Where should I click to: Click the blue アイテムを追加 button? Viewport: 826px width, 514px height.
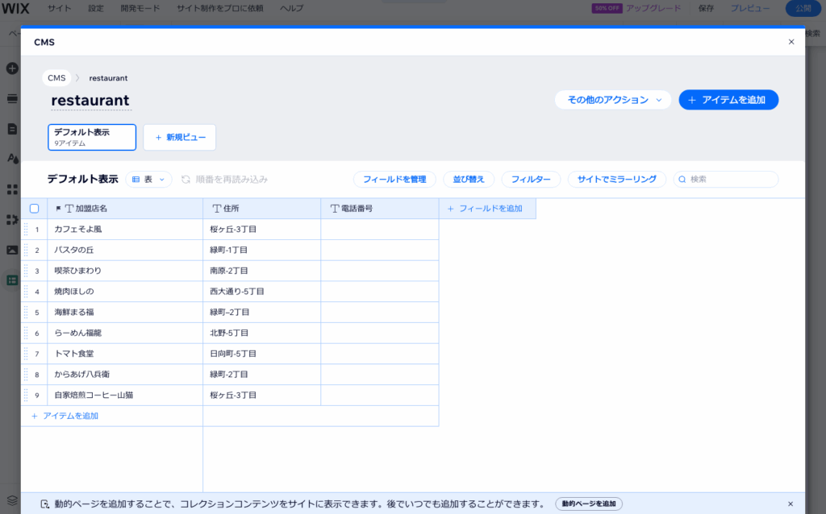(728, 99)
